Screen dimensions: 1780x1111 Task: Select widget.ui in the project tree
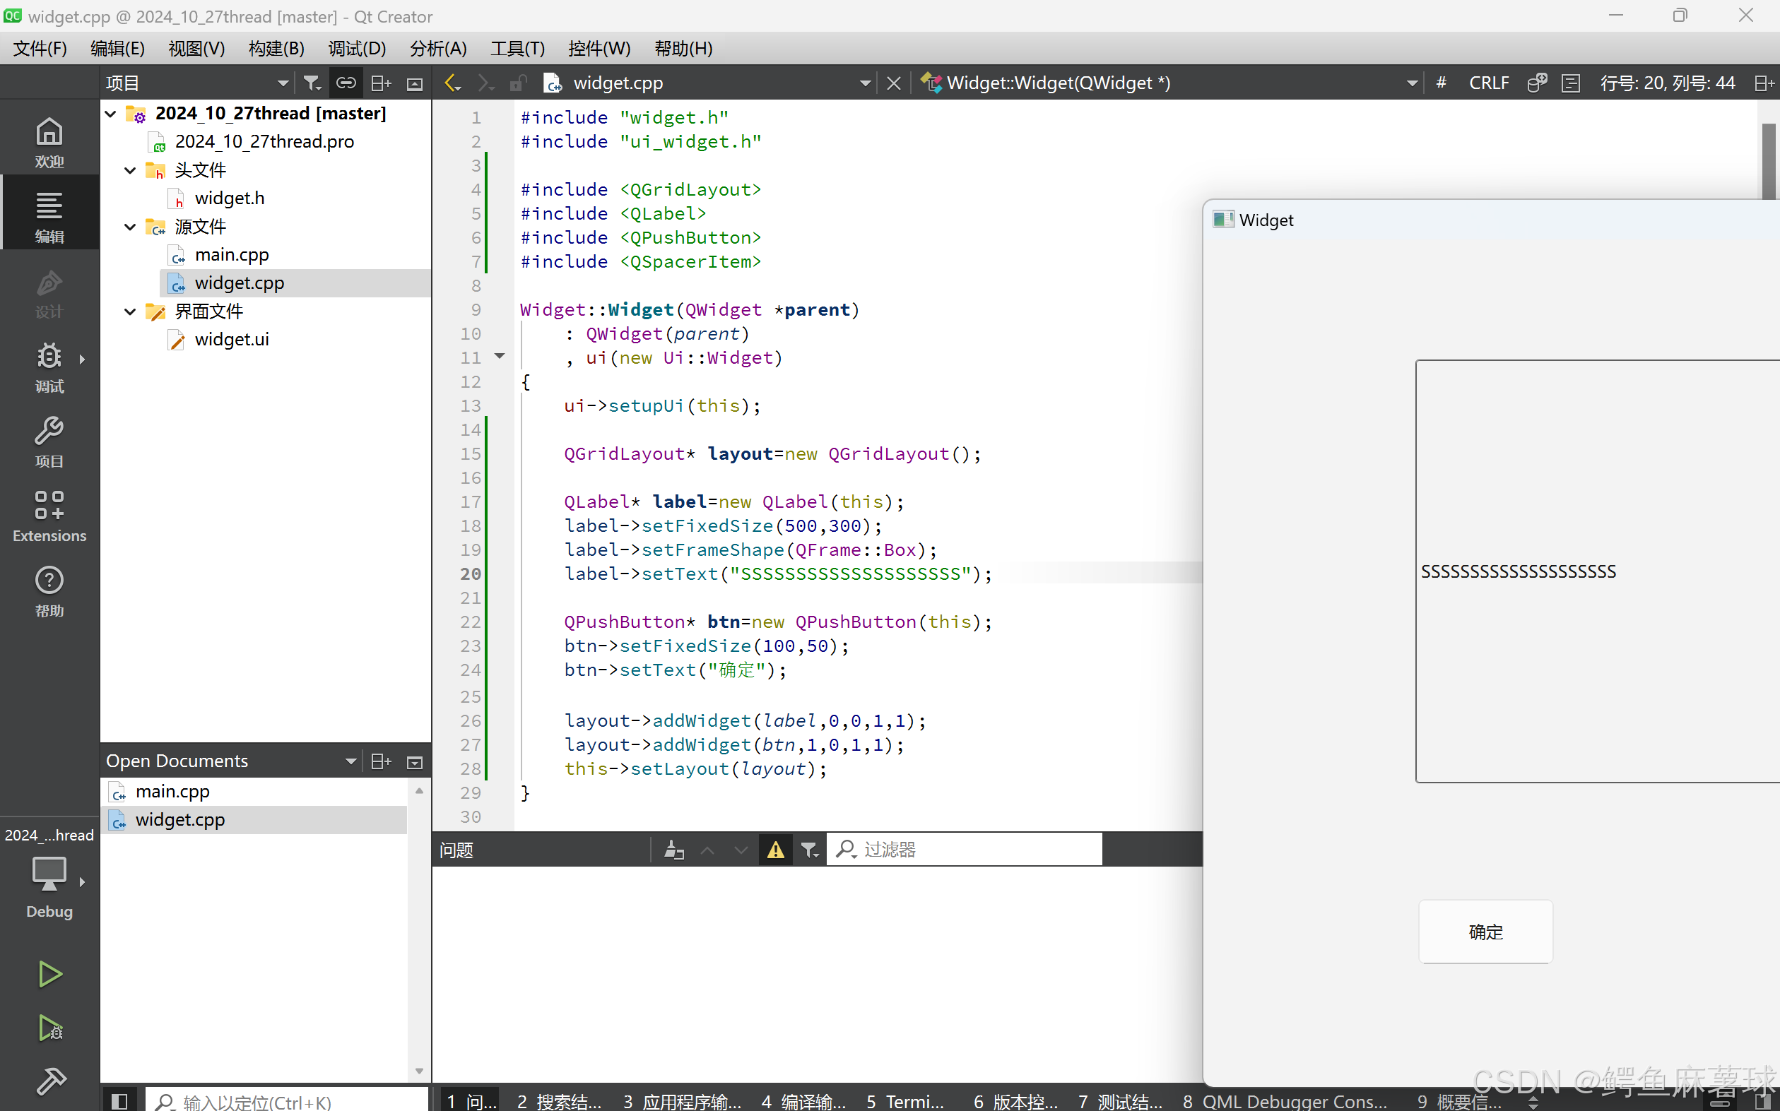tap(232, 340)
